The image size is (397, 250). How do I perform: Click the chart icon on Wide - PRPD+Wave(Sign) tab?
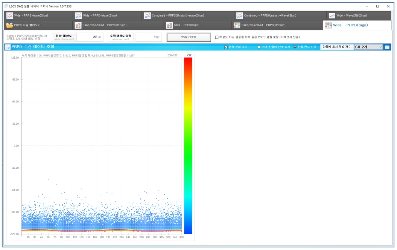79,16
